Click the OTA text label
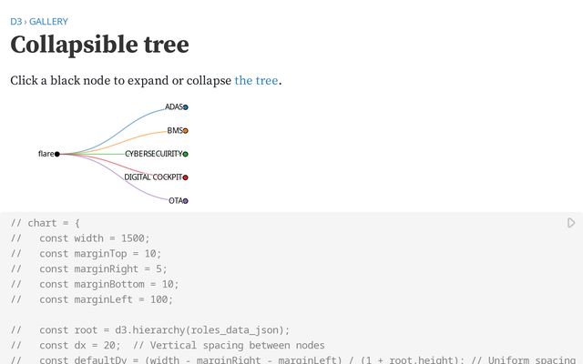 click(x=175, y=200)
